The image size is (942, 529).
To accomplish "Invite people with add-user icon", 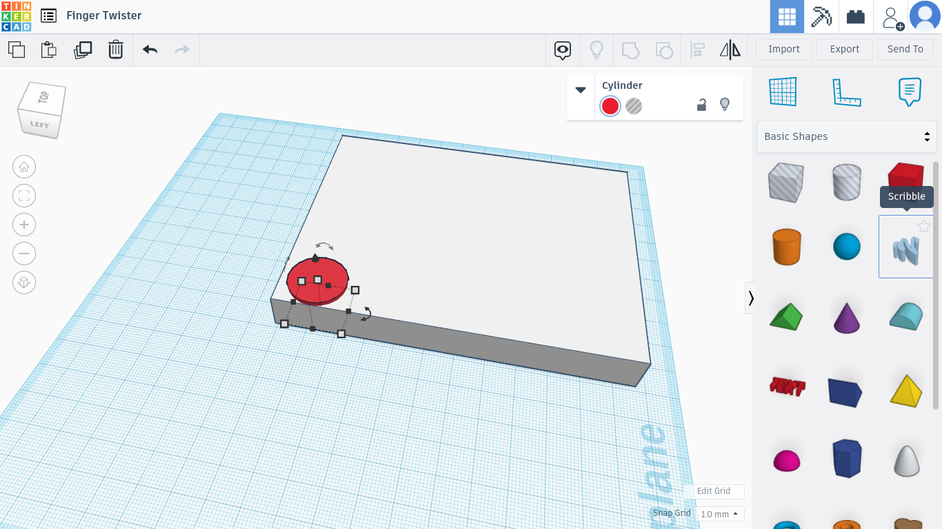I will [892, 17].
